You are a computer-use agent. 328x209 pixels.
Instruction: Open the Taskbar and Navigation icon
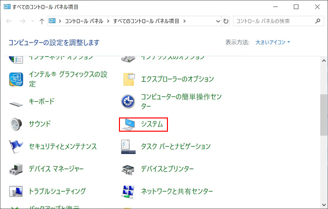click(128, 147)
